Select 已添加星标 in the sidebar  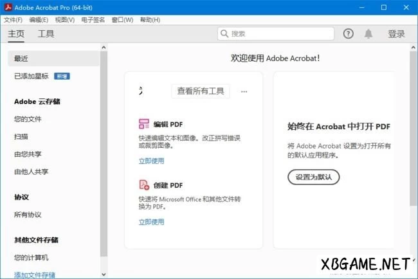tap(31, 76)
